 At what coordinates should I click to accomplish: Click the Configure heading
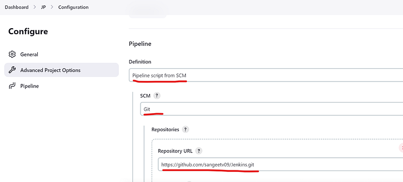pos(28,32)
